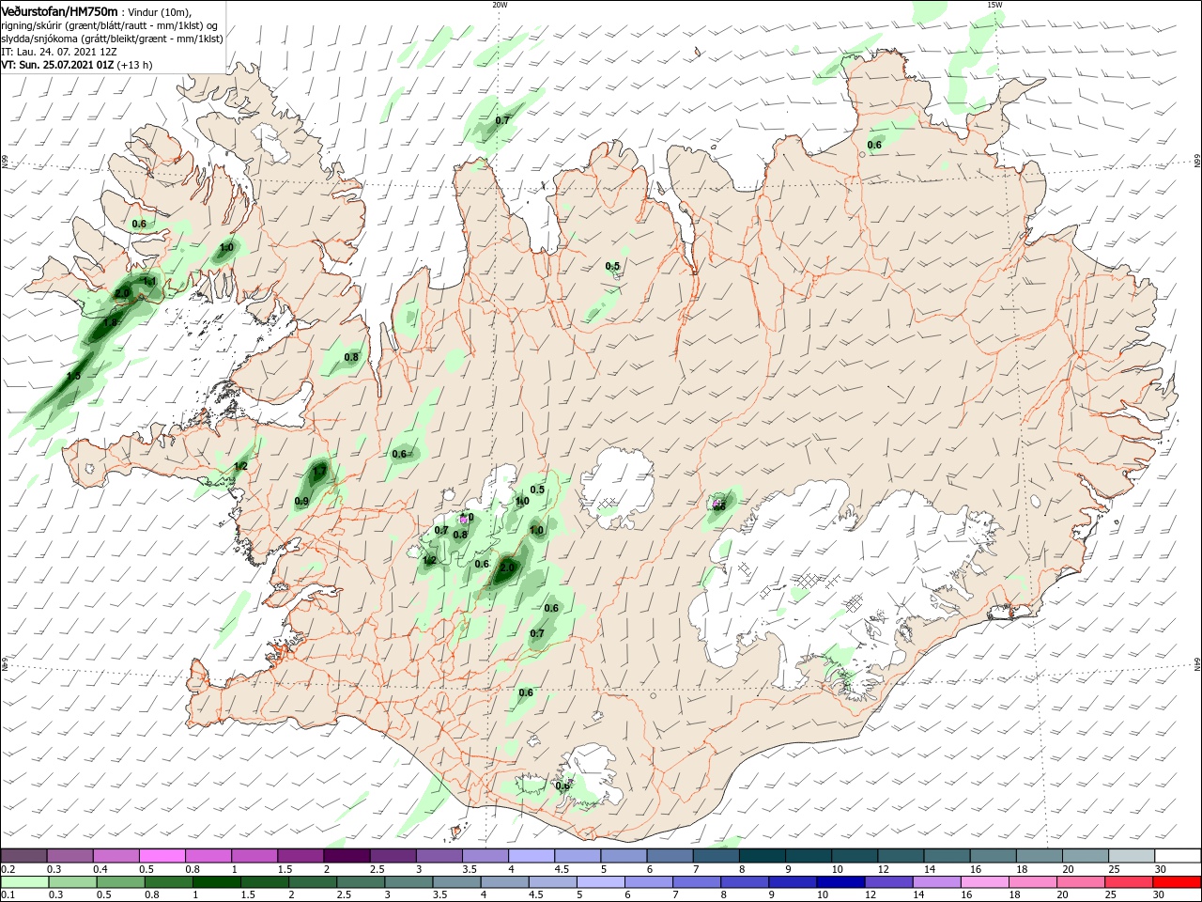Image resolution: width=1202 pixels, height=902 pixels.
Task: Pick the bottom-row violet swatch from 12 to 14
Action: 889,882
